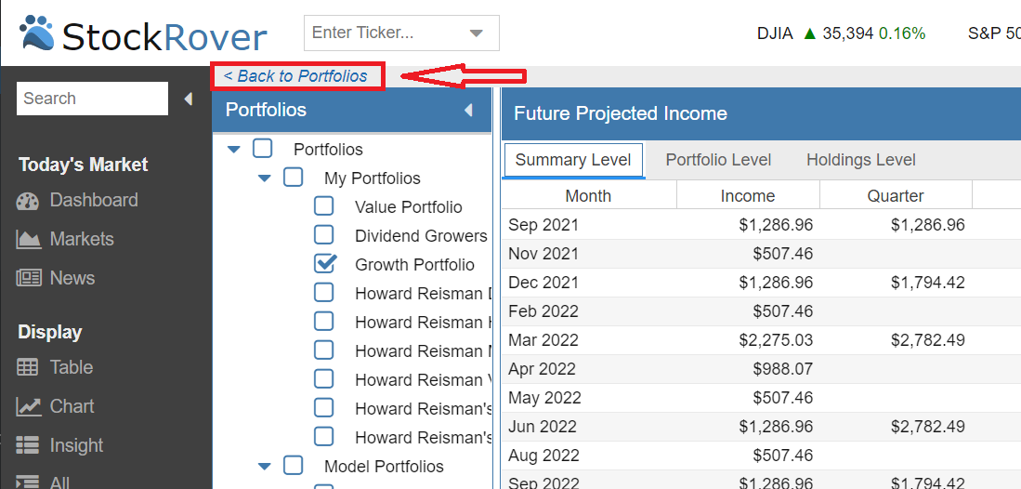This screenshot has width=1021, height=489.
Task: Switch to the Holdings Level tab
Action: pos(861,160)
